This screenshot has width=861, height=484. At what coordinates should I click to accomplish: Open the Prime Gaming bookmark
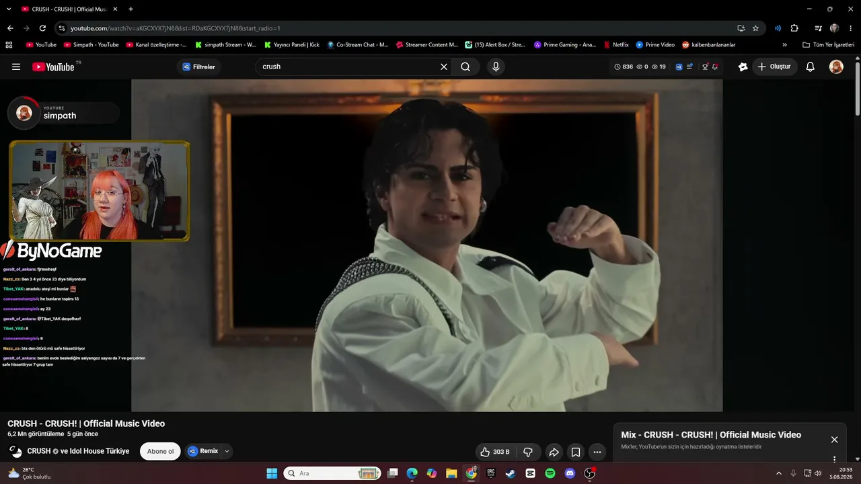tap(565, 45)
